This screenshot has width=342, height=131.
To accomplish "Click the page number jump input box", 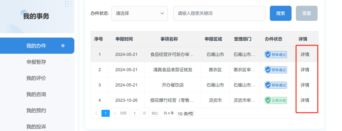I will coord(135,113).
